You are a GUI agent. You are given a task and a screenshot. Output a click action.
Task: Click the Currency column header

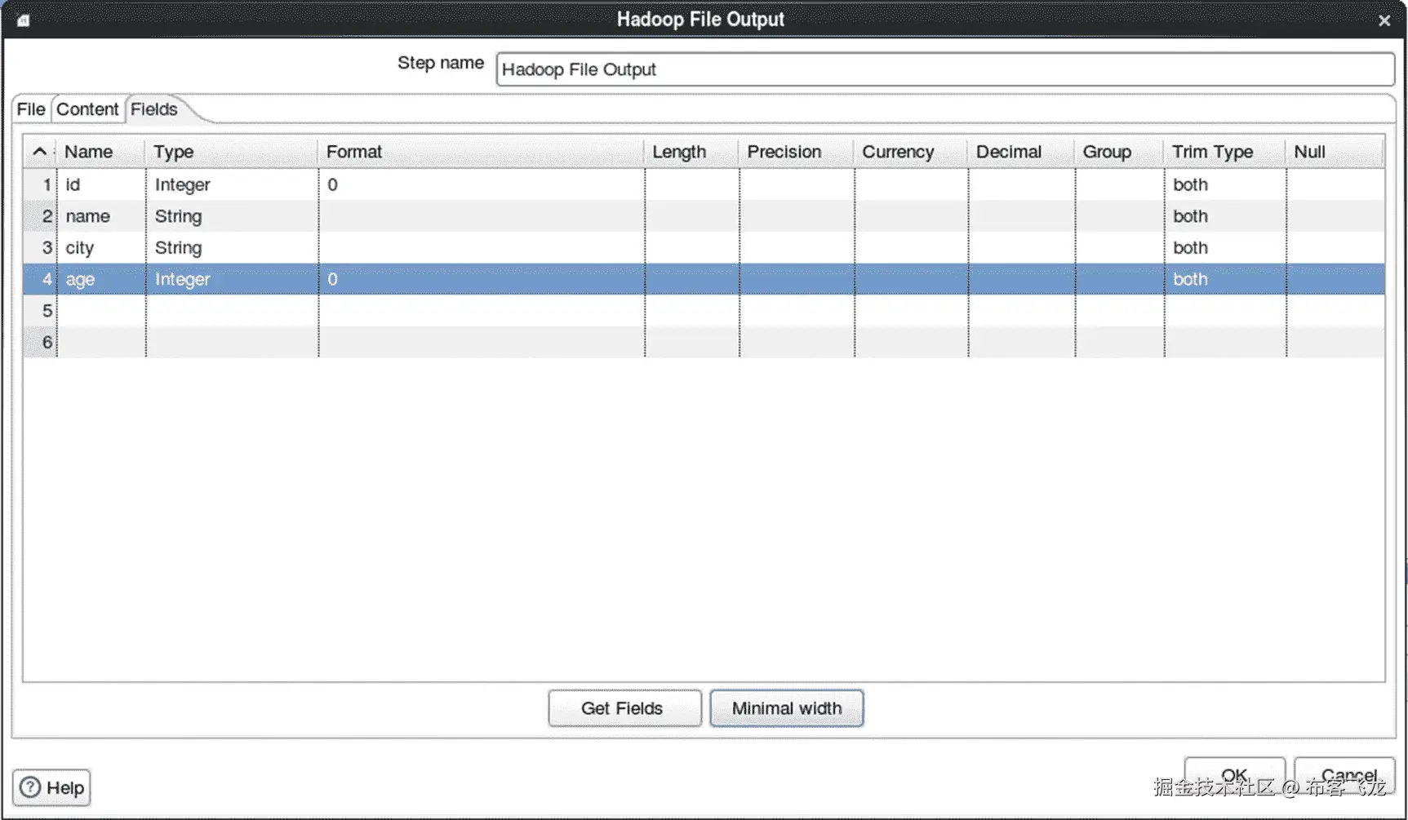[910, 152]
